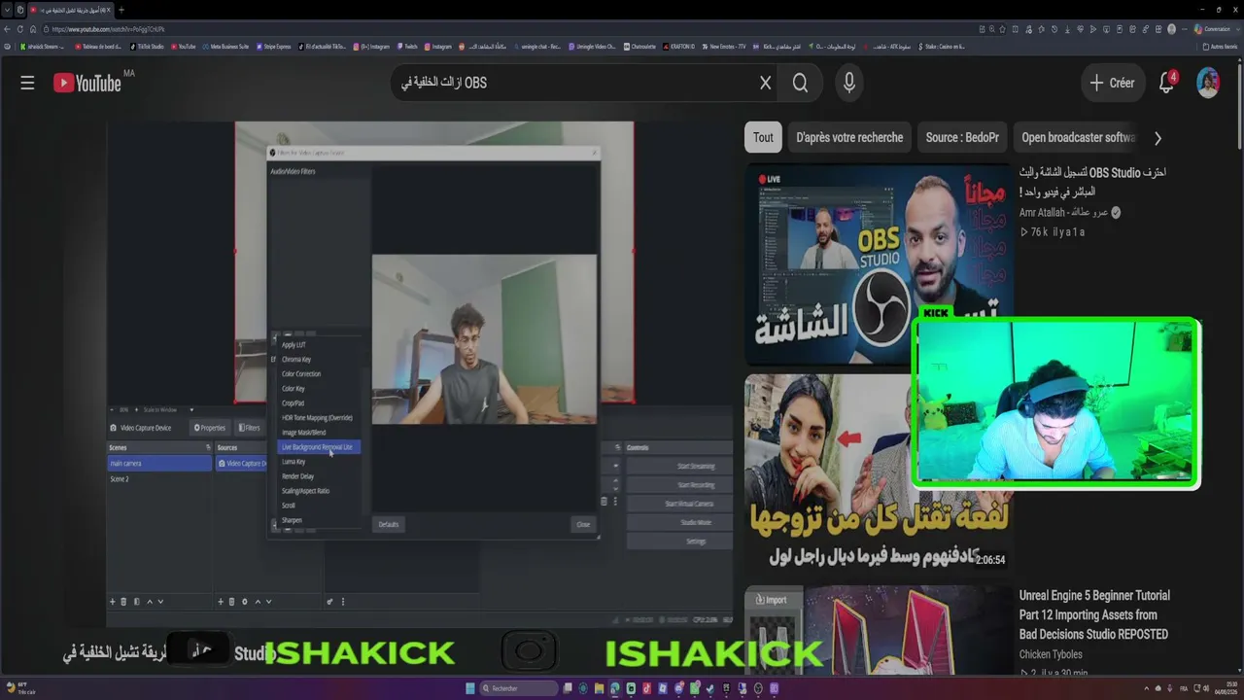
Task: Click the taskbar Rechercher search box
Action: click(x=520, y=688)
